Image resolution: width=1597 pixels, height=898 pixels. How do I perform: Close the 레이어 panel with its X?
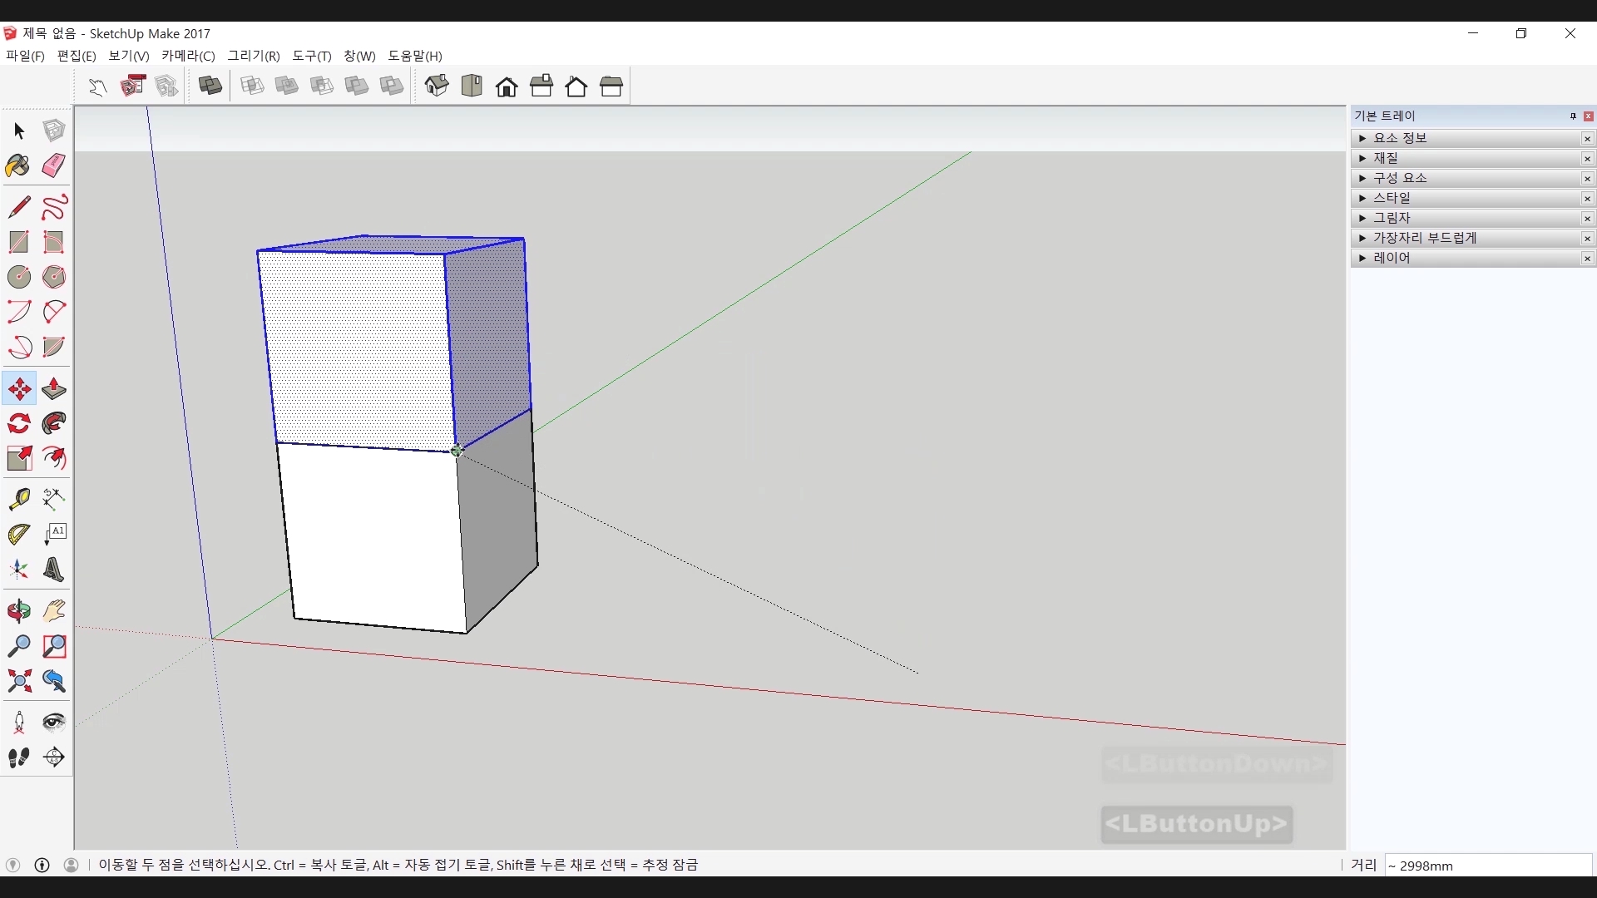1587,259
